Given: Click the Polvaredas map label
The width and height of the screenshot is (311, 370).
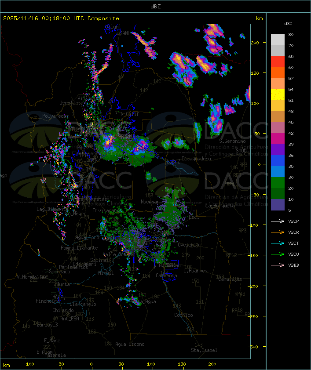Looking at the screenshot, I should click(x=55, y=116).
